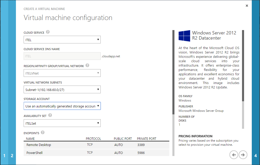Open the Availability Set dropdown showing ITELSet
The image size is (260, 165).
pos(62,123)
